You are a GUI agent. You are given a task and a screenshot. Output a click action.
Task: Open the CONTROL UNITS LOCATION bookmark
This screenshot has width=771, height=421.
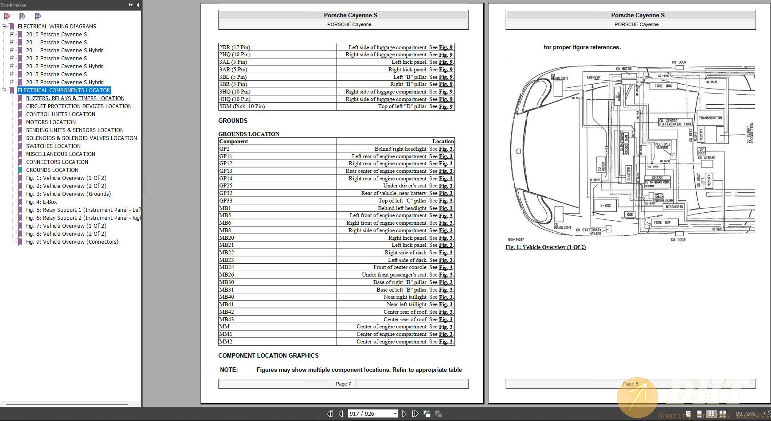coord(60,114)
